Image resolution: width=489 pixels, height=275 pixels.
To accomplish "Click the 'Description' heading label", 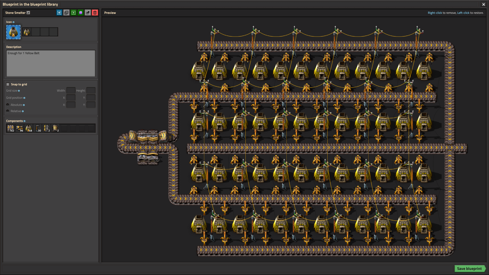I will 14,47.
